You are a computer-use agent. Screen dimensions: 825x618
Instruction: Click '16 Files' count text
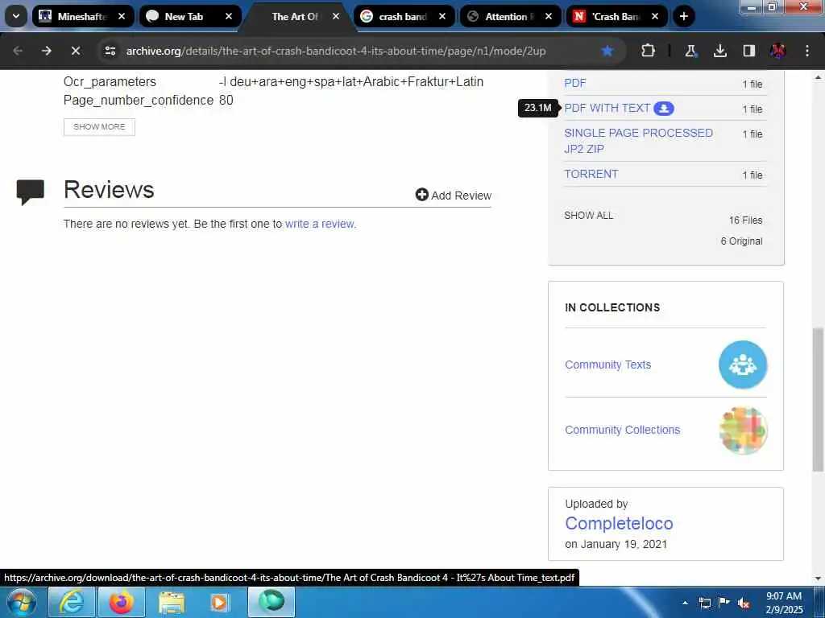click(x=745, y=220)
